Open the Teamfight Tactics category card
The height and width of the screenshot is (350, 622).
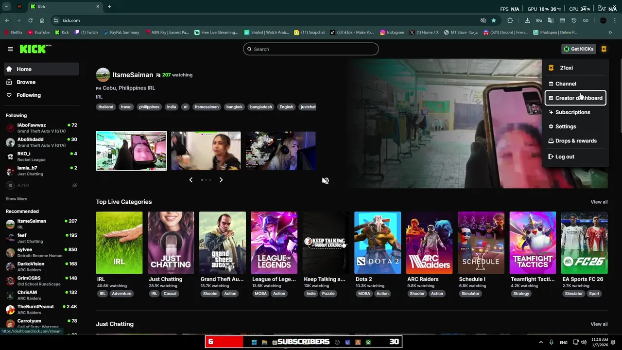pos(533,243)
